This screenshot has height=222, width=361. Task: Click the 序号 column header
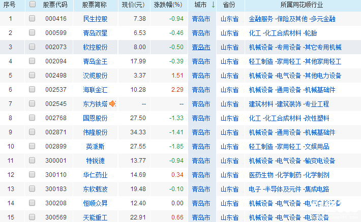10,5
